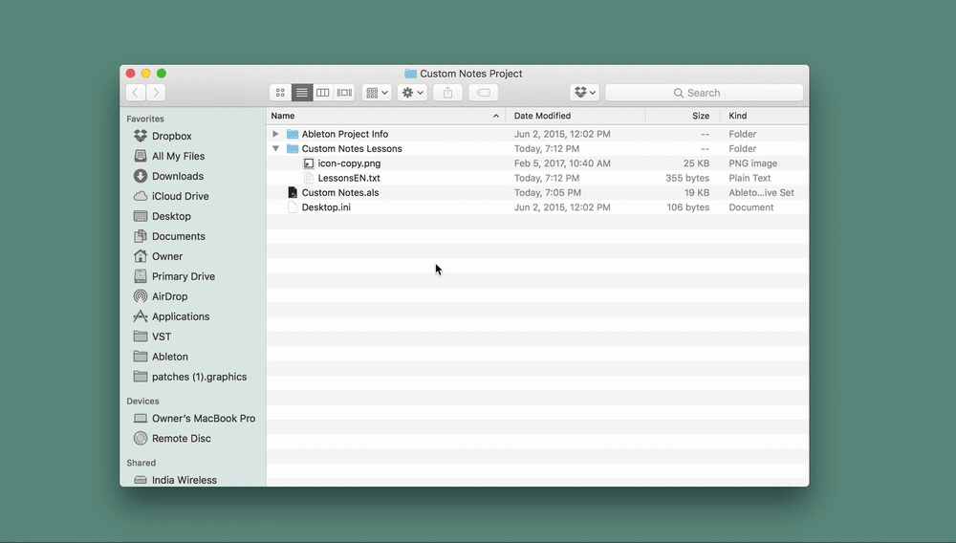
Task: Click the 355 bytes size cell
Action: coord(687,178)
